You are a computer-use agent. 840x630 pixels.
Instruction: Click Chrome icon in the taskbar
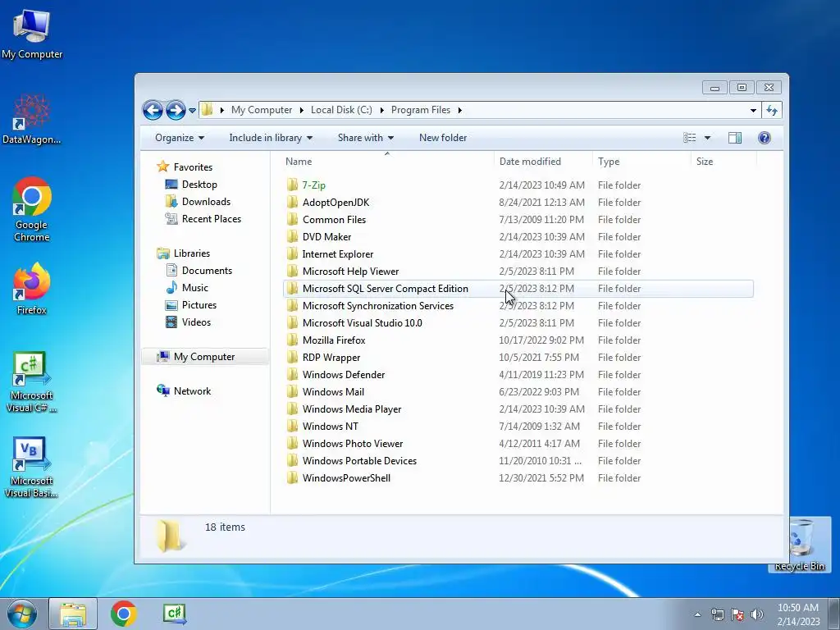tap(123, 614)
